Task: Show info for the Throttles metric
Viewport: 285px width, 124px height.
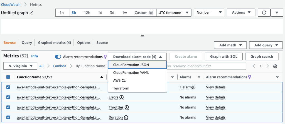Action: [x=127, y=107]
